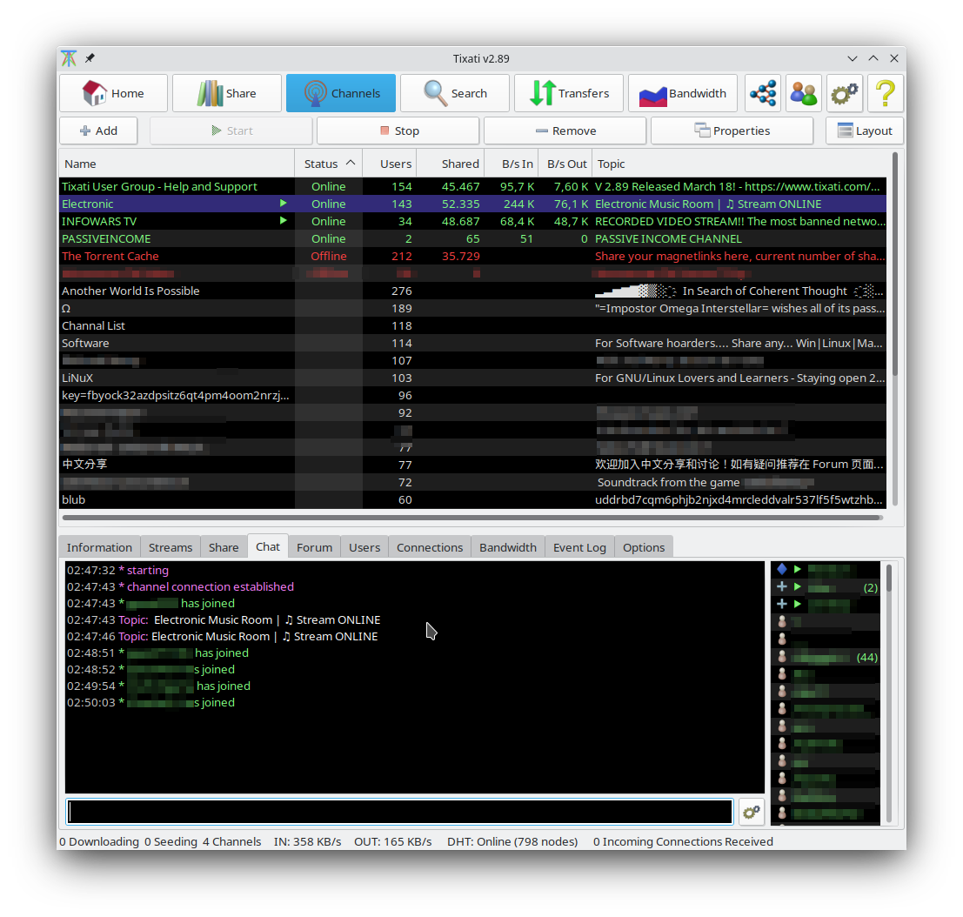Open the Home section
The width and height of the screenshot is (963, 917).
(x=113, y=93)
